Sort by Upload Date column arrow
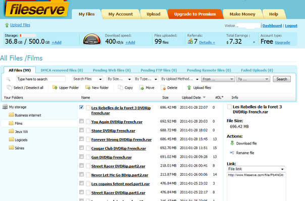Image resolution: width=305 pixels, height=201 pixels. [x=204, y=97]
